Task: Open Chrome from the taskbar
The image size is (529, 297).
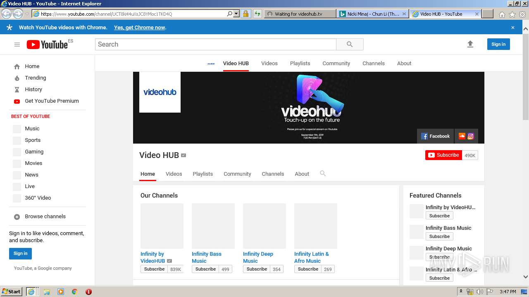Action: point(74,292)
